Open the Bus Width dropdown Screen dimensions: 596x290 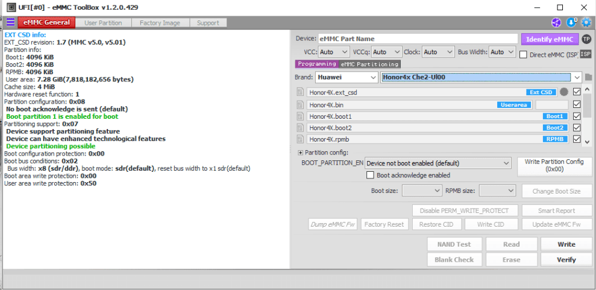pyautogui.click(x=502, y=52)
